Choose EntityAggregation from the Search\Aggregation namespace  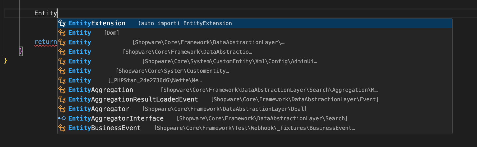click(100, 90)
